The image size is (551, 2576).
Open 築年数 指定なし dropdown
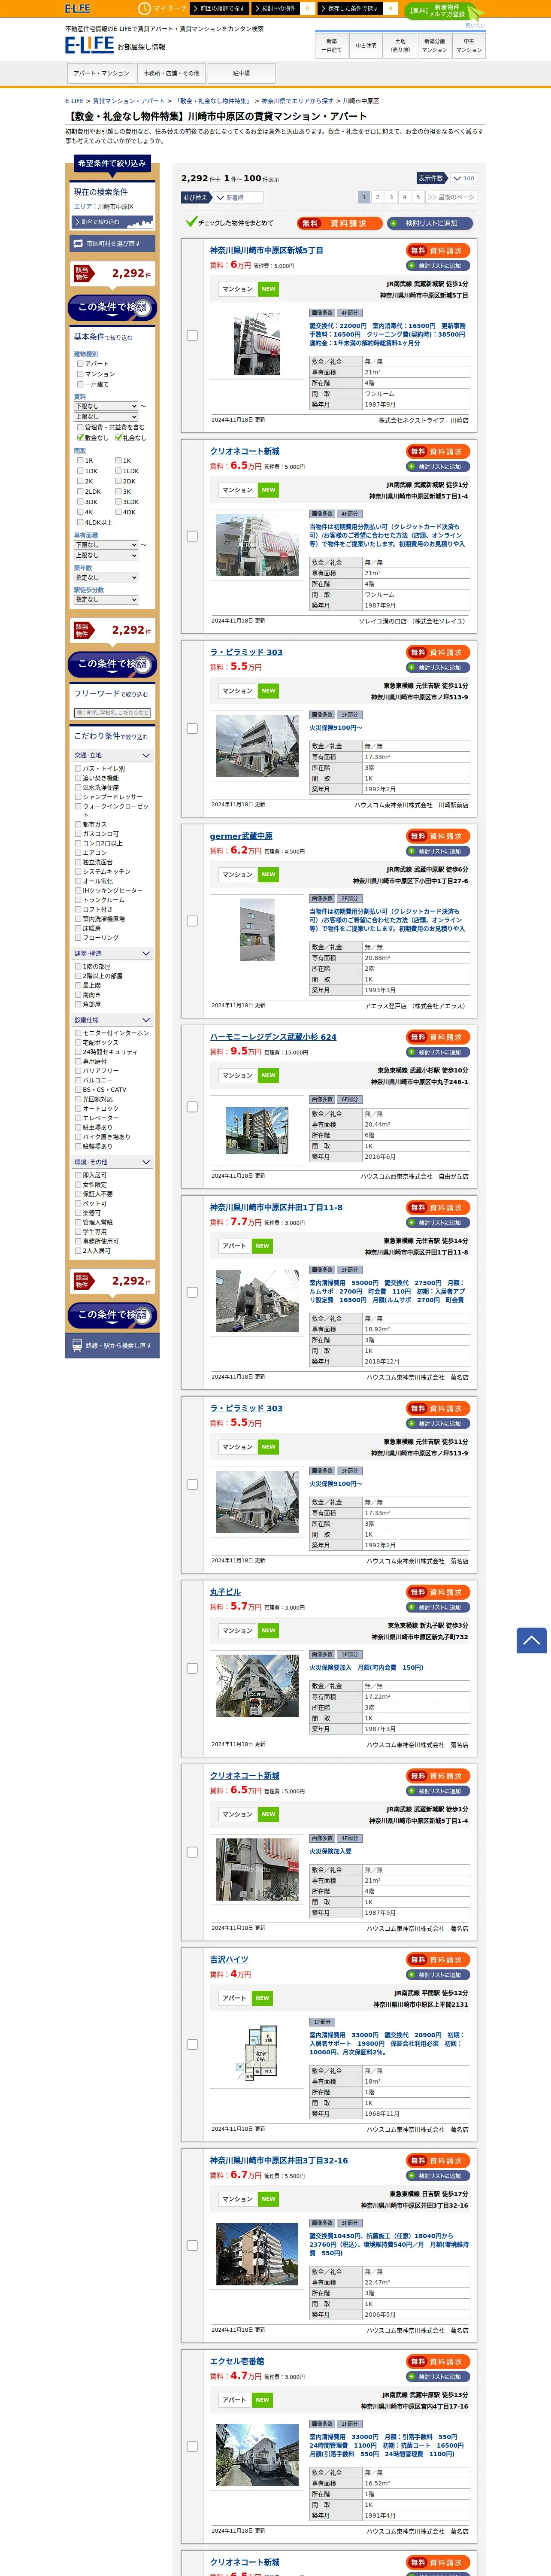(x=106, y=577)
